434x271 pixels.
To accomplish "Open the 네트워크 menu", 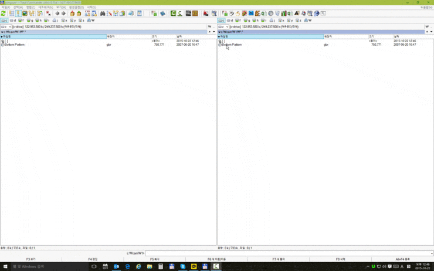I will point(45,7).
